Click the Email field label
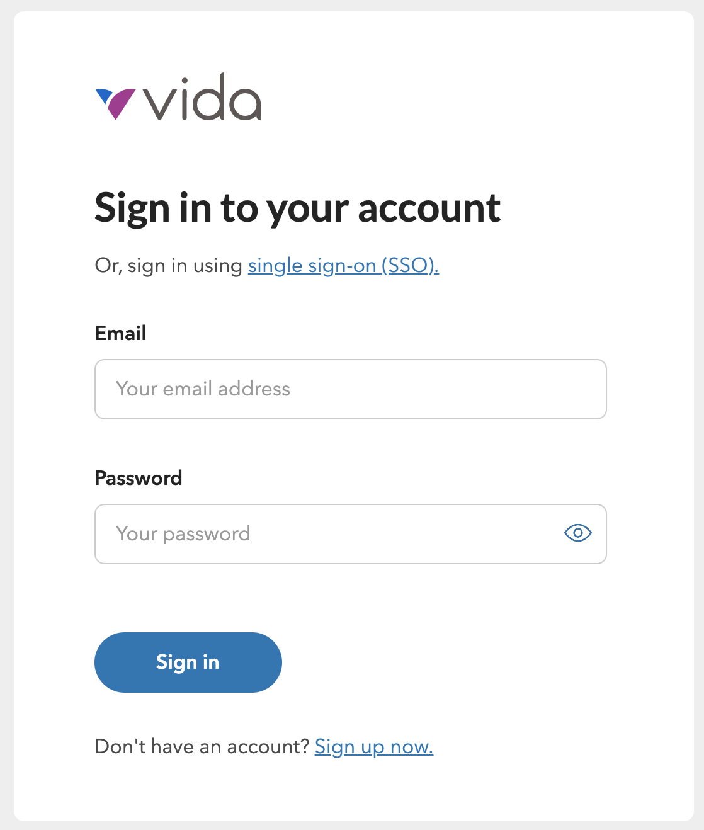 (x=120, y=333)
